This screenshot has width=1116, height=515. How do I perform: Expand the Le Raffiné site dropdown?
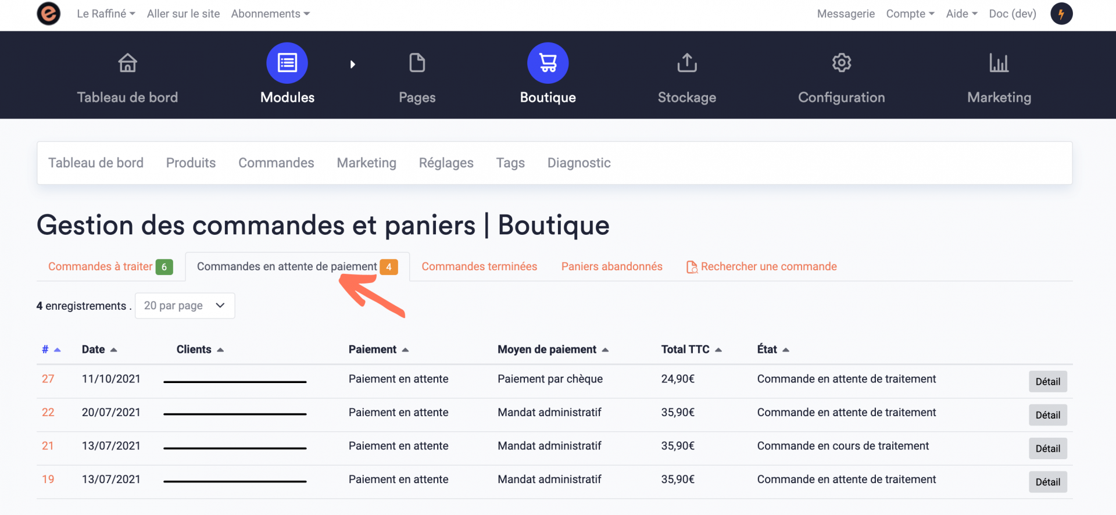coord(106,13)
